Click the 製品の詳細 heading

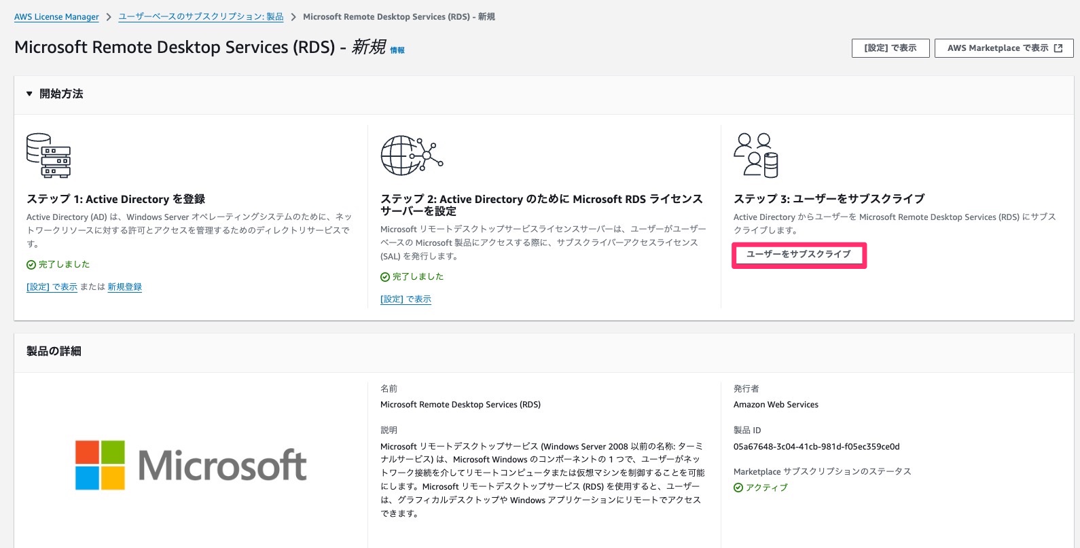coord(54,351)
